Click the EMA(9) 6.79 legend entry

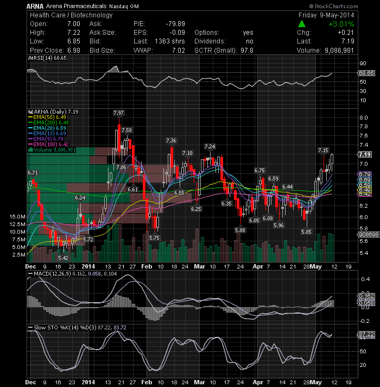point(48,139)
